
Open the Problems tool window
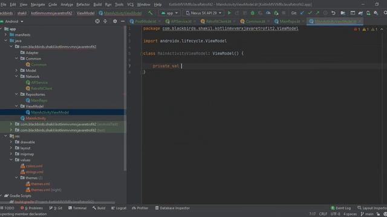tap(31, 208)
